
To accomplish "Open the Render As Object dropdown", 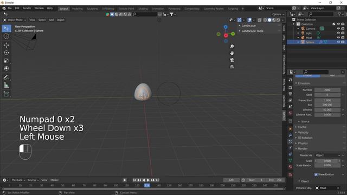I will (327, 155).
